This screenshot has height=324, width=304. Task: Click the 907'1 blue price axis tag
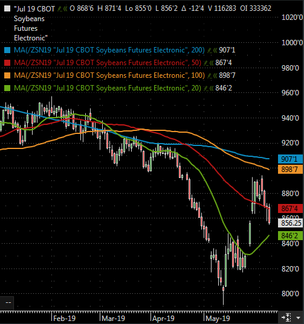point(290,159)
